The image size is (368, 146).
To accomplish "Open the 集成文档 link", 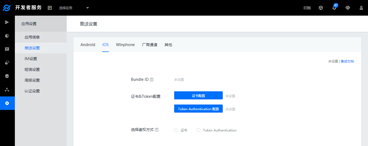I will pyautogui.click(x=347, y=61).
